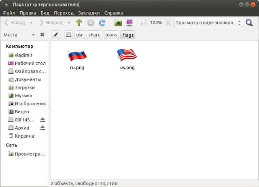Click the us.png file name
Image resolution: width=259 pixels, height=187 pixels.
click(127, 68)
